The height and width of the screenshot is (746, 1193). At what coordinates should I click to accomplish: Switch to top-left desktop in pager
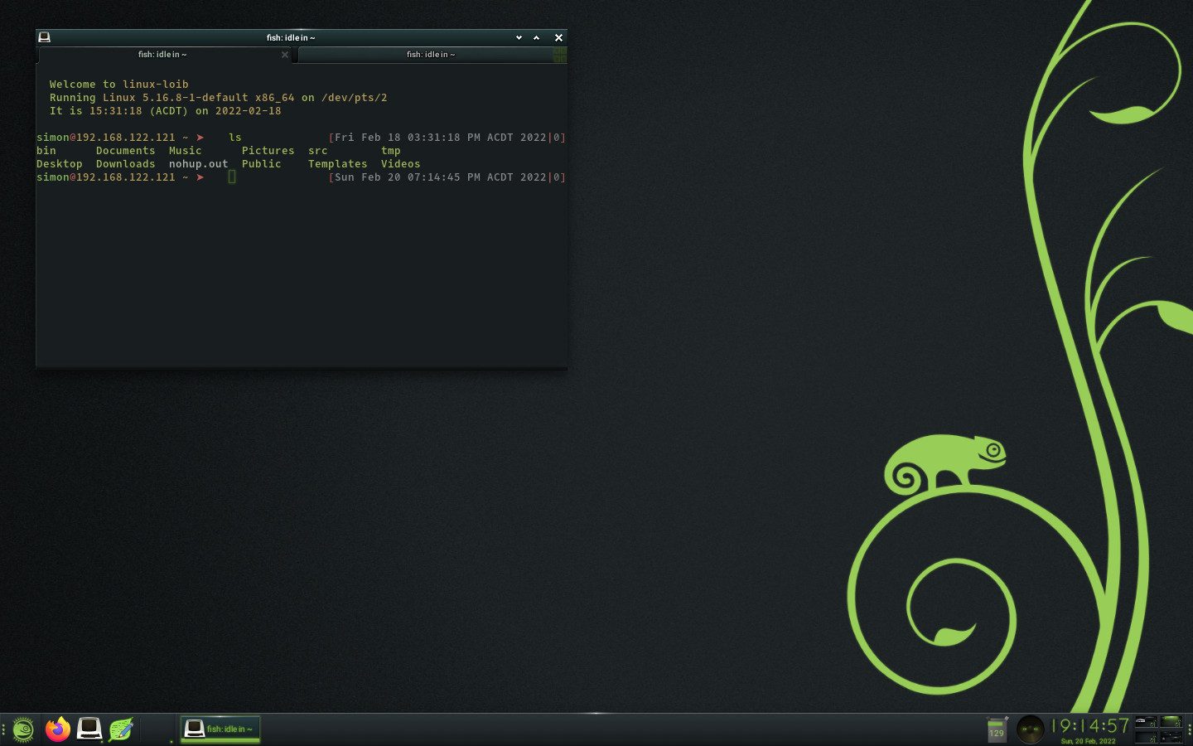pyautogui.click(x=1146, y=722)
